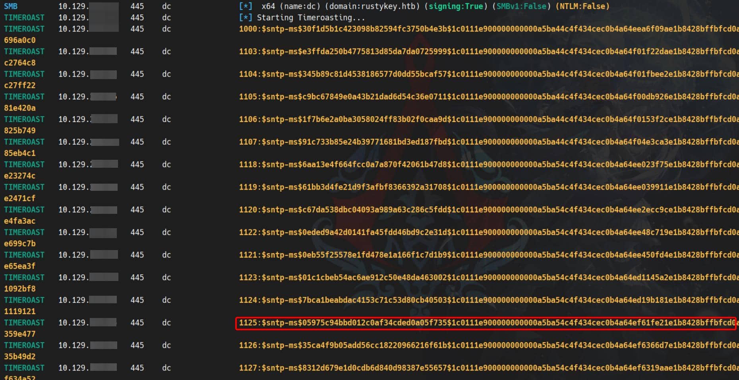Click the hash line starting "1119:$sntp-ms$"

click(489, 187)
